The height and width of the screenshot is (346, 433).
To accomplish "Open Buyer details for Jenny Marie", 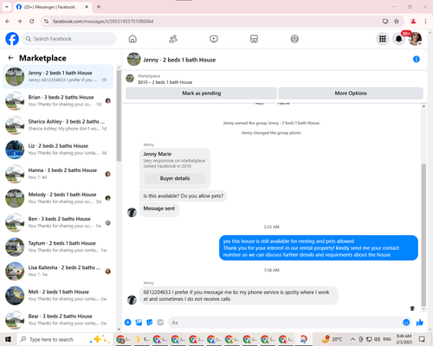I will pyautogui.click(x=175, y=178).
